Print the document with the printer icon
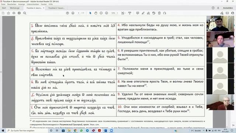This screenshot has width=236, height=133. [x=19, y=13]
